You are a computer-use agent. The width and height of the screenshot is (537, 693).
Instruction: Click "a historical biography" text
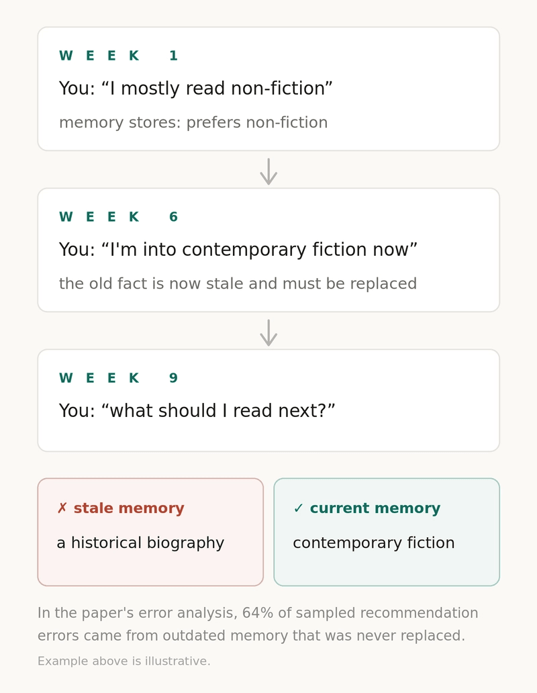tap(140, 543)
